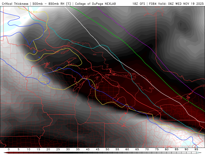The image size is (205, 154).
Task: Click the "Critical Thickness" title text
Action: pyautogui.click(x=15, y=4)
